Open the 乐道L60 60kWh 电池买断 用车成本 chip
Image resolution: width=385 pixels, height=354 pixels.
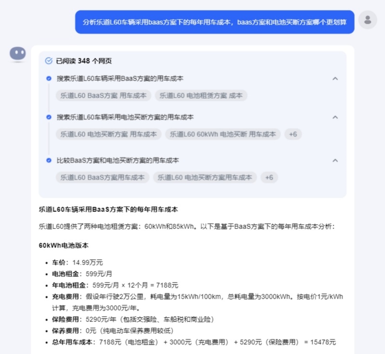coord(223,134)
